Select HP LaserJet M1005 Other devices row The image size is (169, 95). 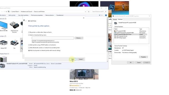click(130, 31)
